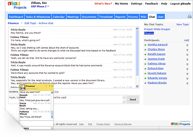The image size is (193, 137).
Task: Logout pboyle
Action: [180, 4]
